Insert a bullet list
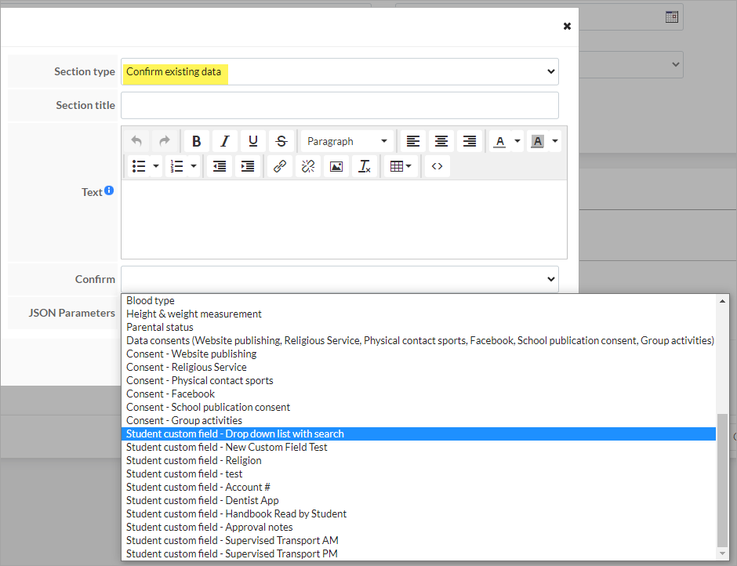Screen dimensions: 737x566 point(139,166)
